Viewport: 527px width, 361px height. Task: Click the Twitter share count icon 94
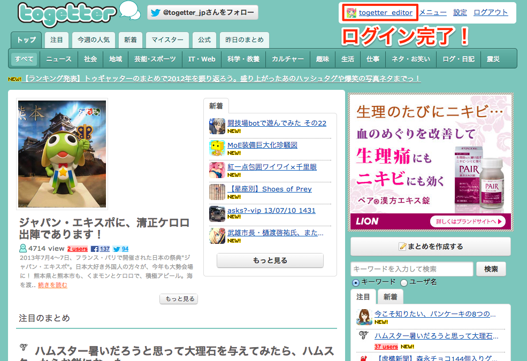pyautogui.click(x=116, y=249)
